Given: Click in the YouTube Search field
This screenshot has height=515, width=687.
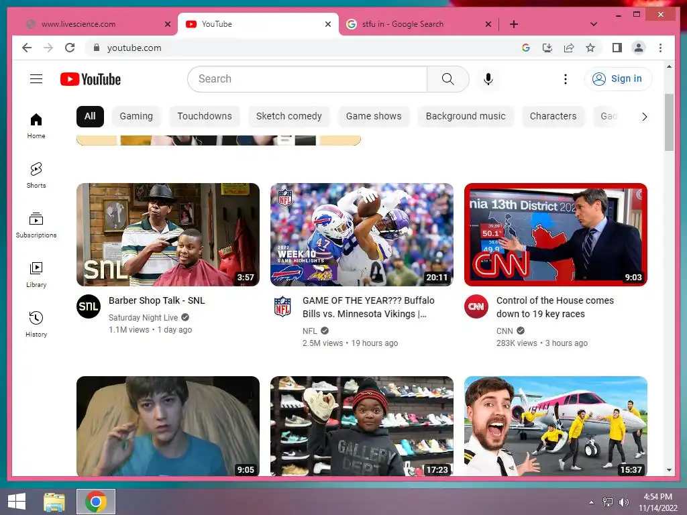Looking at the screenshot, I should tap(307, 79).
